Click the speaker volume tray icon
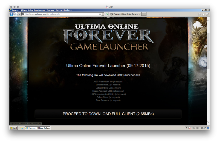Image resolution: width=219 pixels, height=143 pixels. point(197,128)
